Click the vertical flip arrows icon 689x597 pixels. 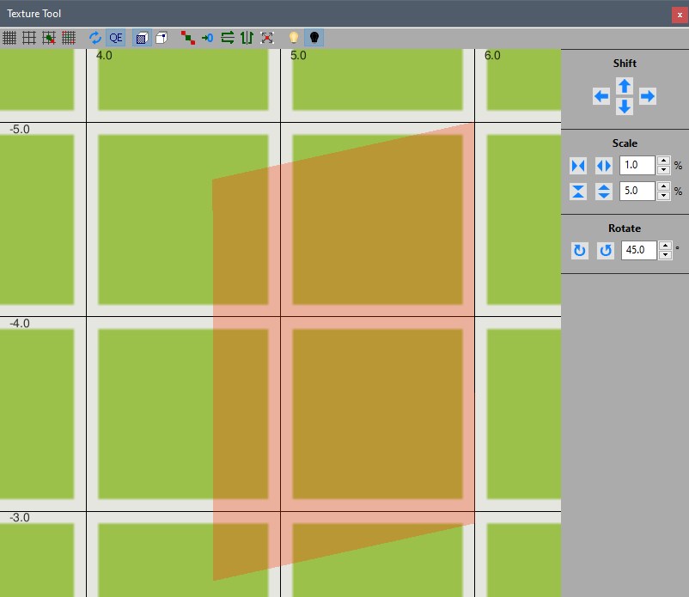coord(247,38)
